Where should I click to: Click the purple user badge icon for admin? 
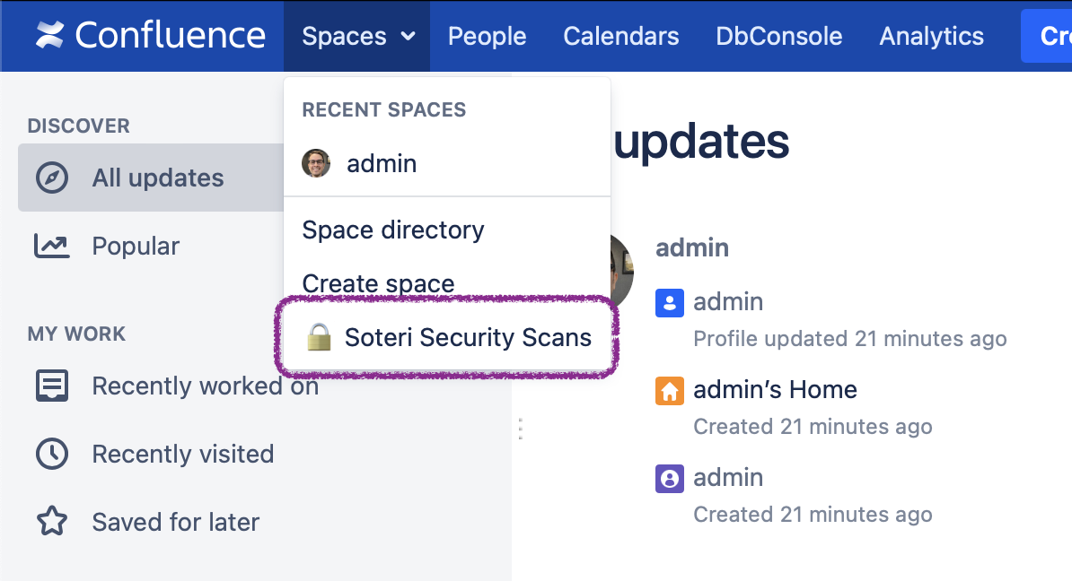tap(669, 478)
